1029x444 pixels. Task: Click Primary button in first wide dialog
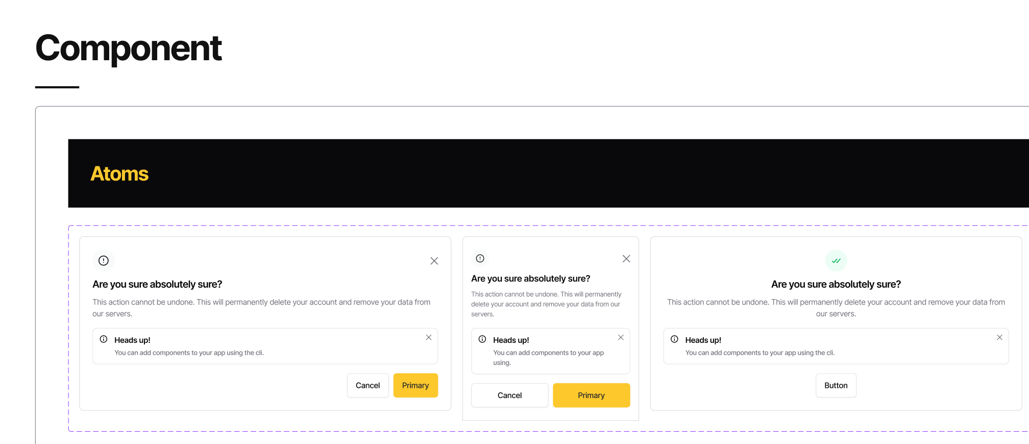pyautogui.click(x=415, y=385)
